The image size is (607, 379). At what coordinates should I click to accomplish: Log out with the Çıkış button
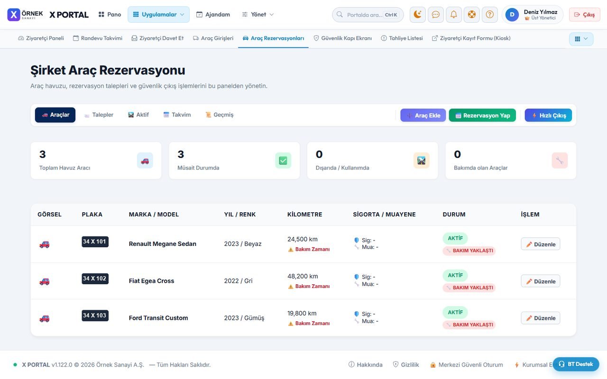[x=585, y=15]
